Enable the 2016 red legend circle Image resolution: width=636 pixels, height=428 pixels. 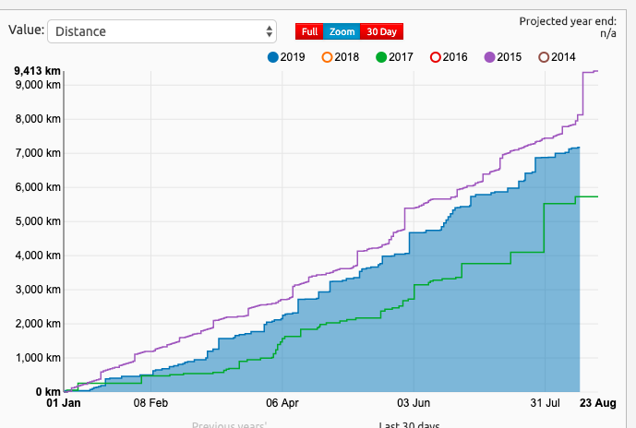[436, 57]
